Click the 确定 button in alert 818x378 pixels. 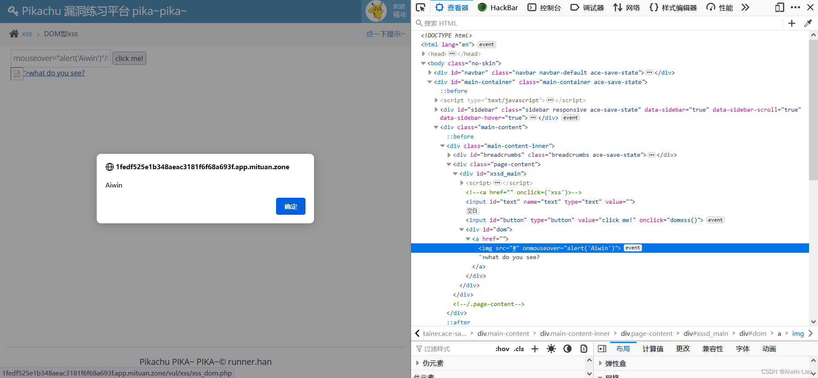291,206
